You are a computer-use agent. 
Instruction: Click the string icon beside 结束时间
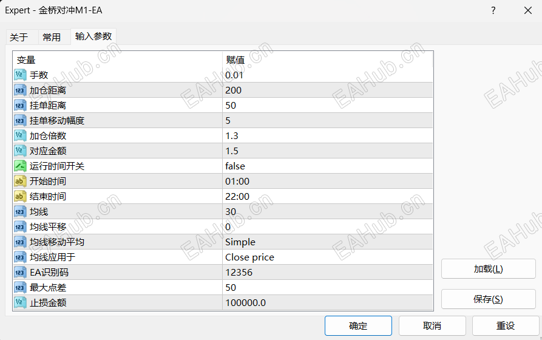coord(20,197)
